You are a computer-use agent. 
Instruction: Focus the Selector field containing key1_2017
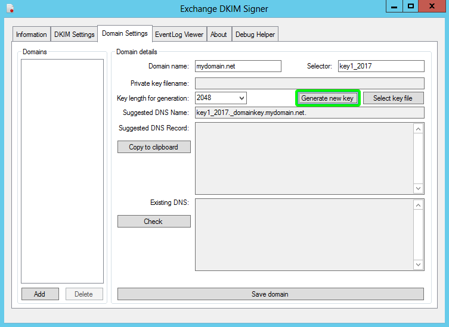point(381,66)
